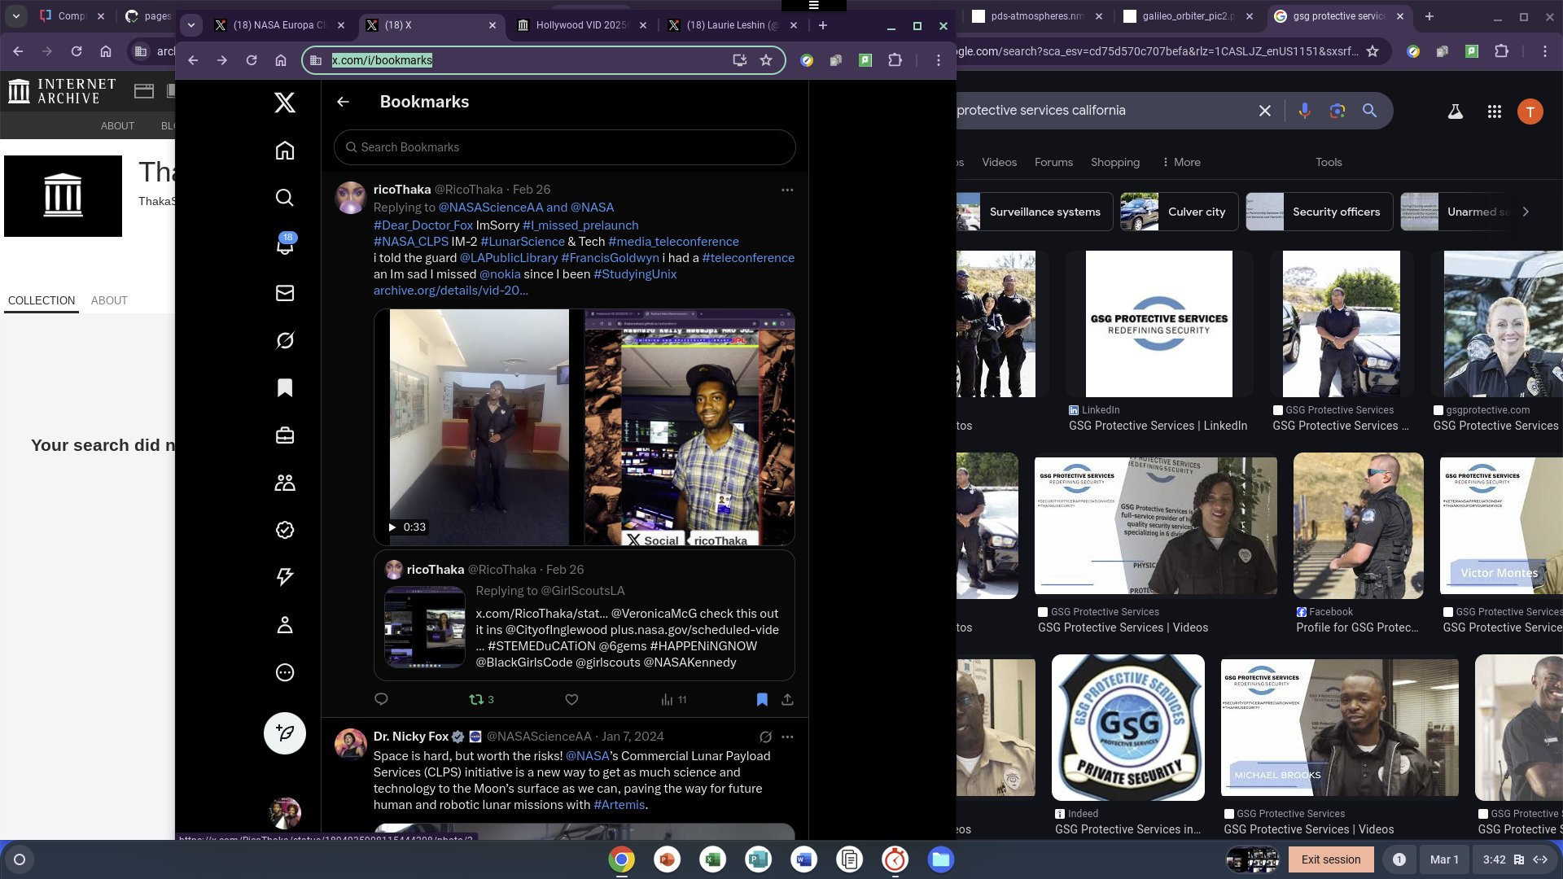Open Verified badge icon in X sidebar
This screenshot has width=1563, height=879.
(284, 530)
